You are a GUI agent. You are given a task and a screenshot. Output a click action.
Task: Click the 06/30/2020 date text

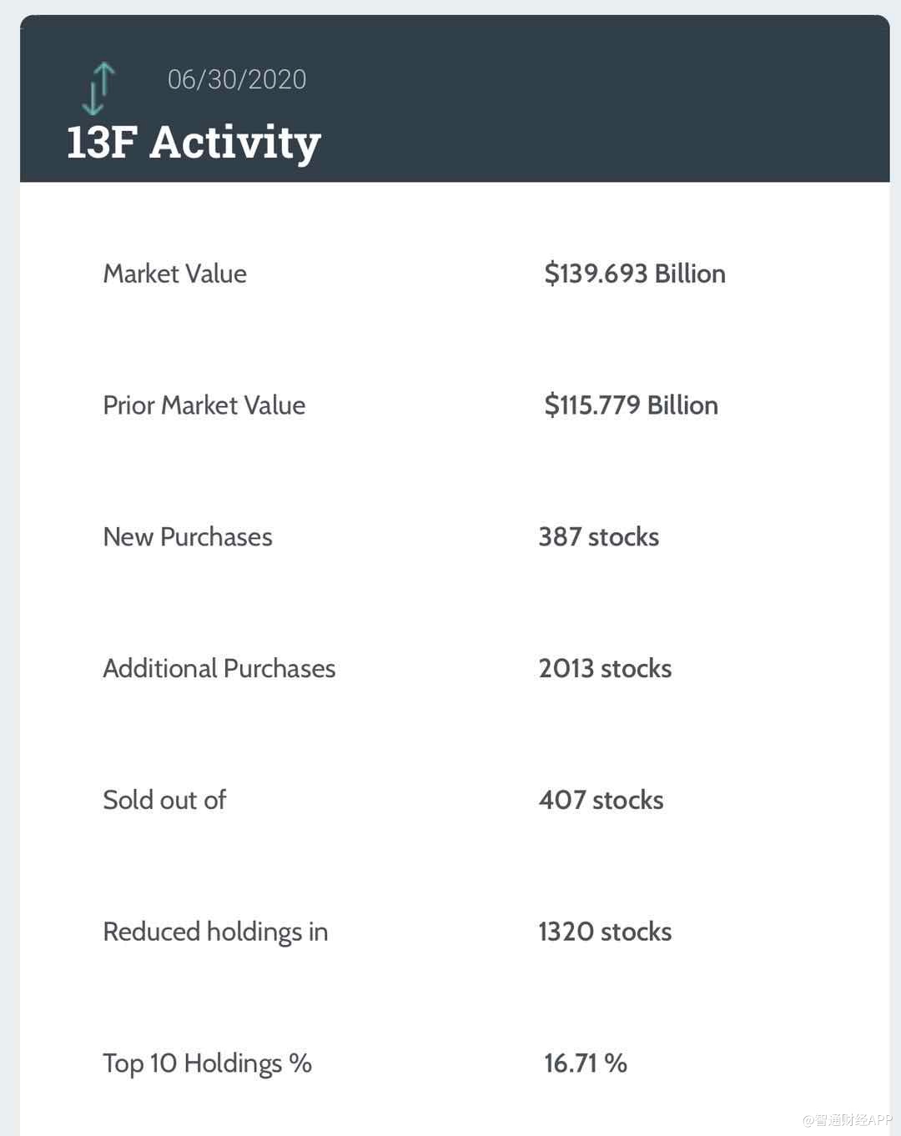[237, 79]
